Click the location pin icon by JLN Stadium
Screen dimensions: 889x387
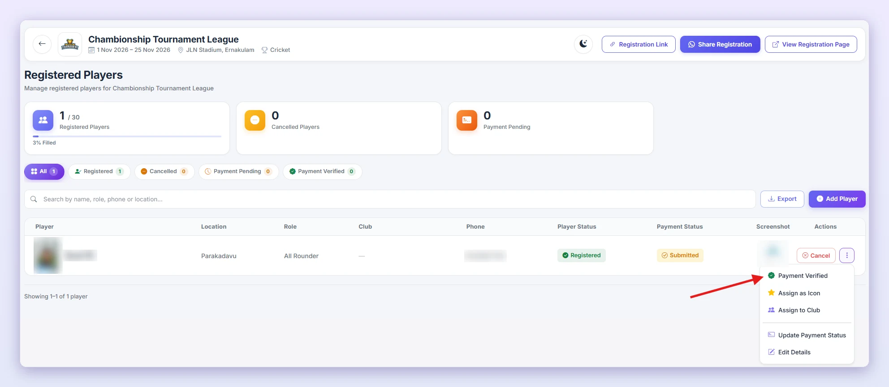click(x=181, y=50)
